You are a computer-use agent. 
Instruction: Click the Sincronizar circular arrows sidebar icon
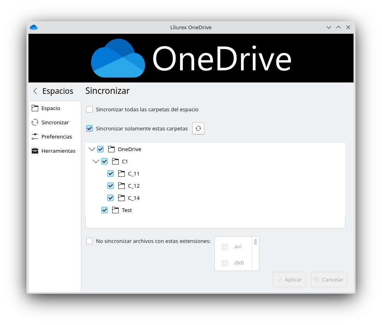(35, 122)
